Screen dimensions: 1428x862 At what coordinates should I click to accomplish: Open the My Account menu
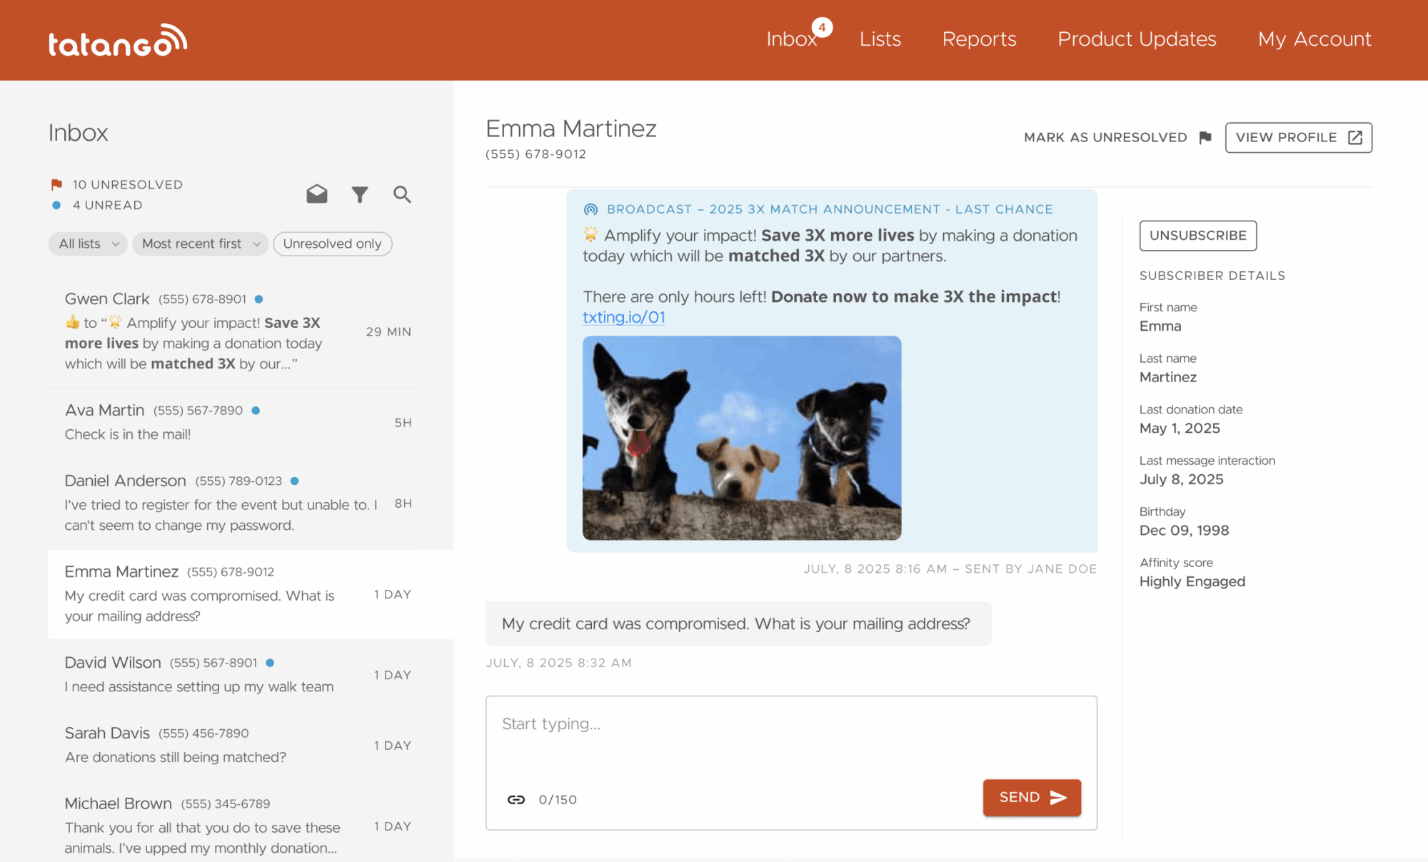tap(1314, 39)
